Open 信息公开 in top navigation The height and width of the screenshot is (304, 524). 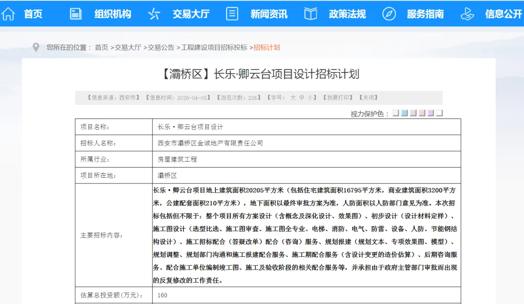point(504,14)
